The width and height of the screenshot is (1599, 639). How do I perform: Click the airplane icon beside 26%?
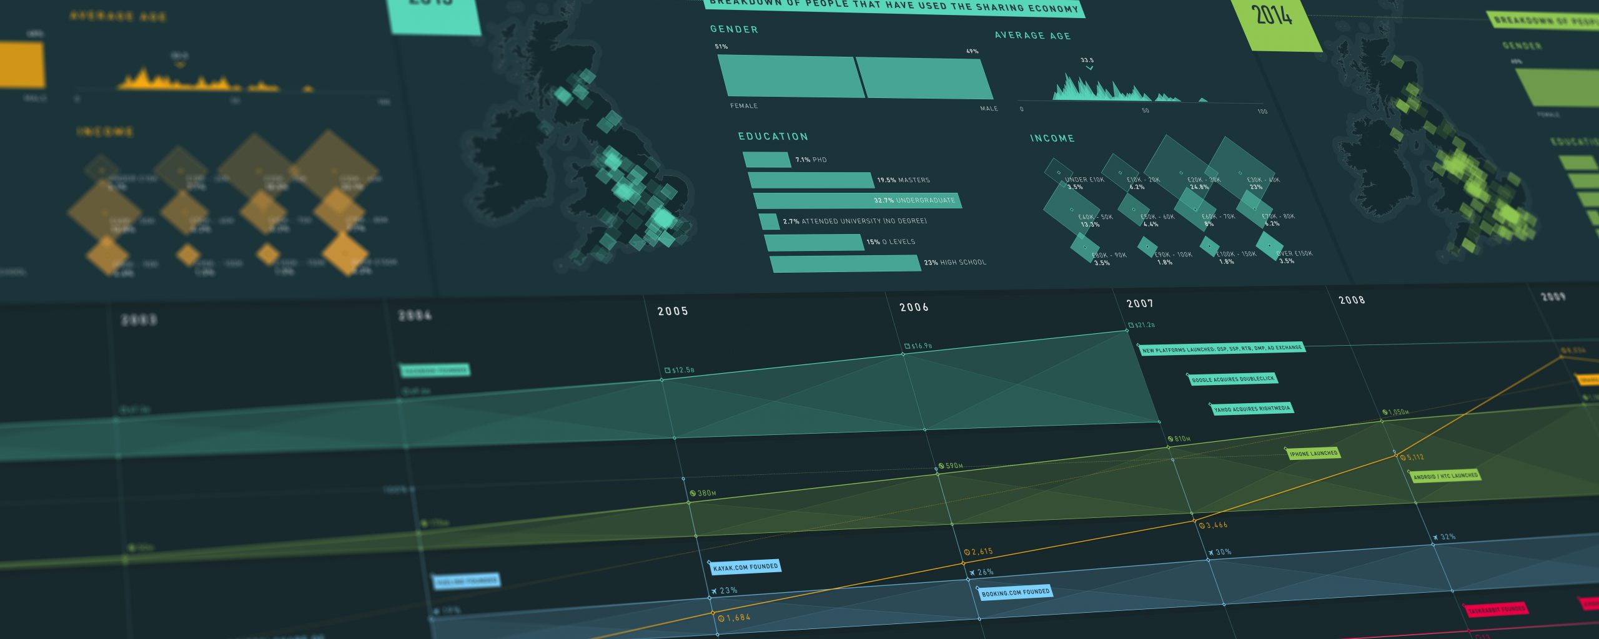coord(972,572)
